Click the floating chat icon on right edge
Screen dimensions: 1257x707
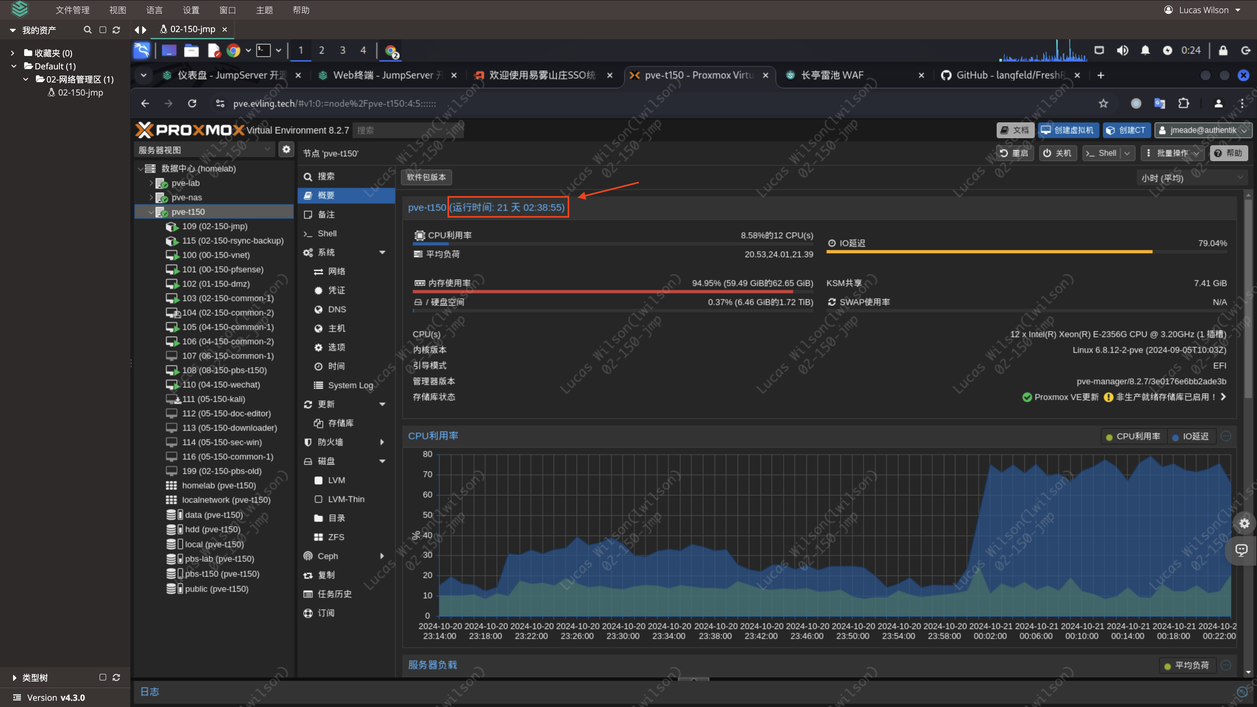1241,550
